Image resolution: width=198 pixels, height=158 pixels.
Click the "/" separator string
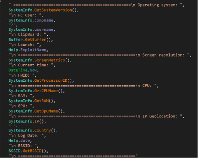click(x=12, y=25)
